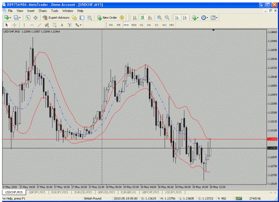The height and width of the screenshot is (202, 279).
Task: Open the Periods clock dropdown
Action: (204, 17)
